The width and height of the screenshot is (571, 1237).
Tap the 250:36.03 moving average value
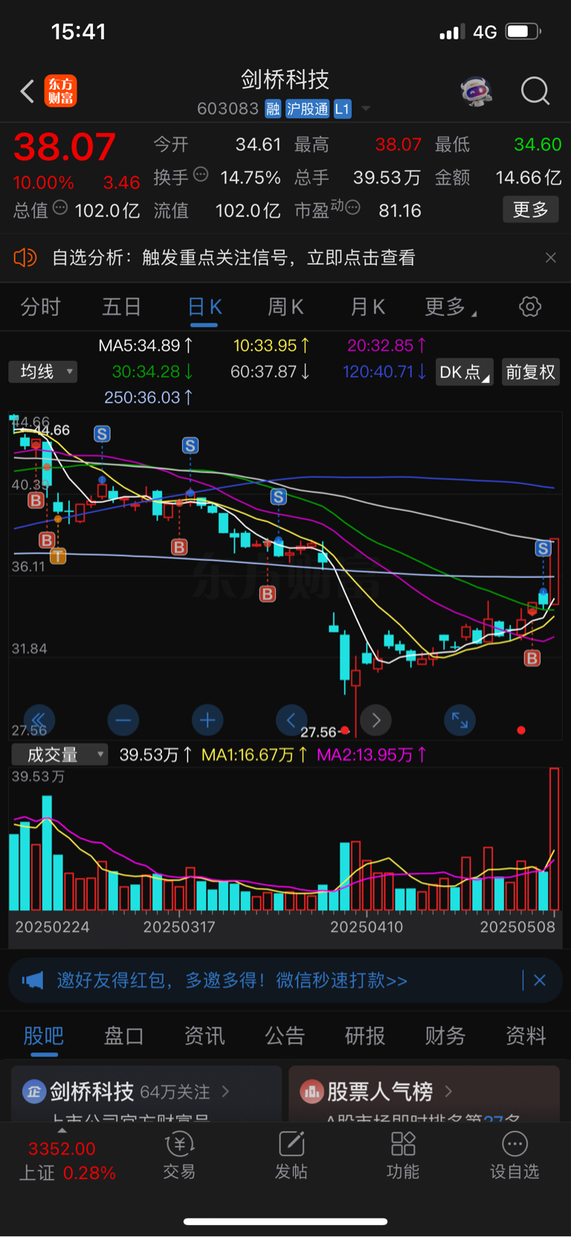[149, 397]
